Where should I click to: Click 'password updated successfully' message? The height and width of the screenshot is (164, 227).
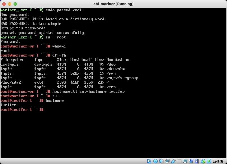(x=51, y=33)
